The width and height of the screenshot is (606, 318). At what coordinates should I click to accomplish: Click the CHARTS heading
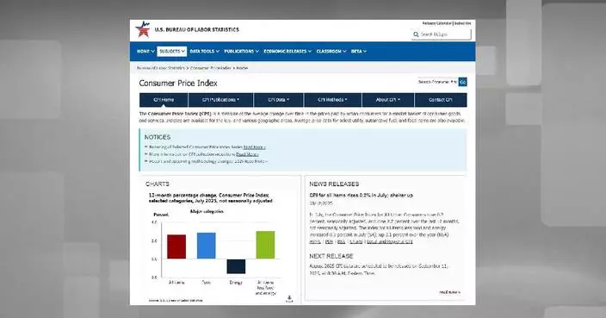(x=158, y=184)
